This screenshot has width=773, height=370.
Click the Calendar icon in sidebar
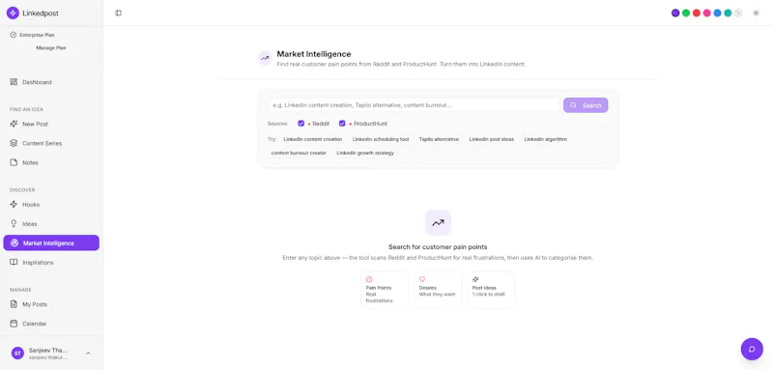(14, 324)
